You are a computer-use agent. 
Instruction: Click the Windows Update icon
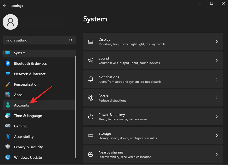(8, 157)
